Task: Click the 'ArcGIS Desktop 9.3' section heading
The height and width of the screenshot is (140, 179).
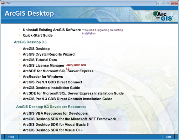Action: 30,42
